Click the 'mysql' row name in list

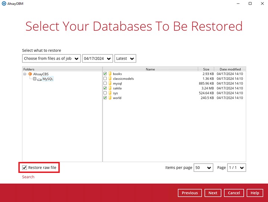(117, 83)
